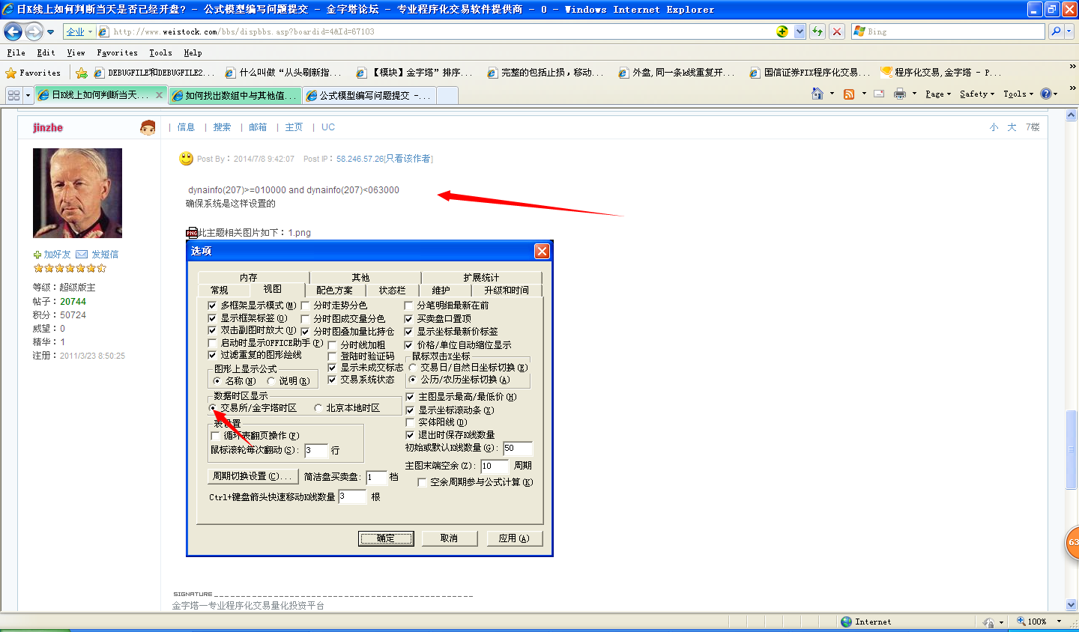Select the 配色方案 tab in dialog
Viewport: 1079px width, 632px height.
pyautogui.click(x=334, y=291)
